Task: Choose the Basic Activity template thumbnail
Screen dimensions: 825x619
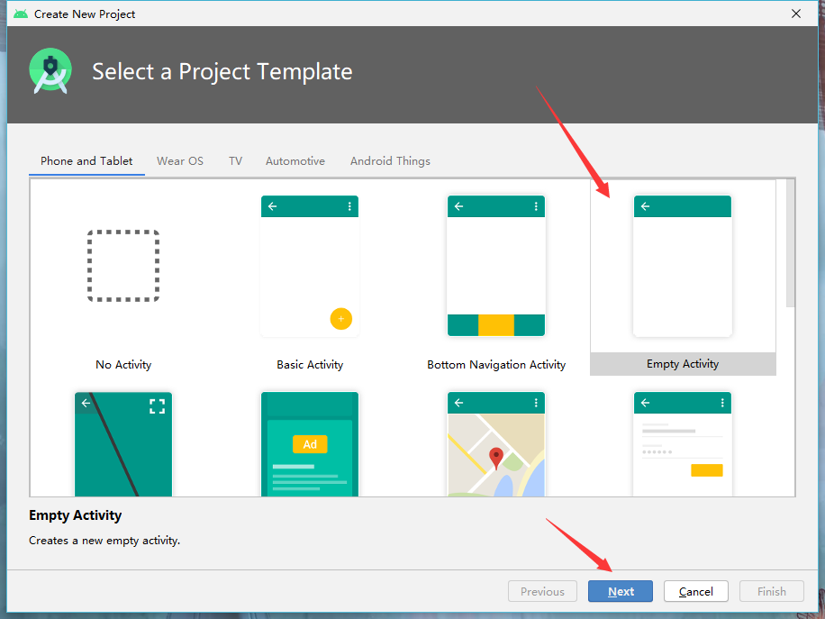Action: tap(310, 266)
